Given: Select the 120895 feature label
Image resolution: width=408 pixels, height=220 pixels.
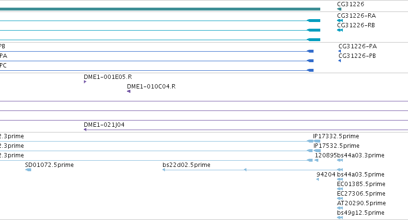Looking at the screenshot, I should (326, 155).
